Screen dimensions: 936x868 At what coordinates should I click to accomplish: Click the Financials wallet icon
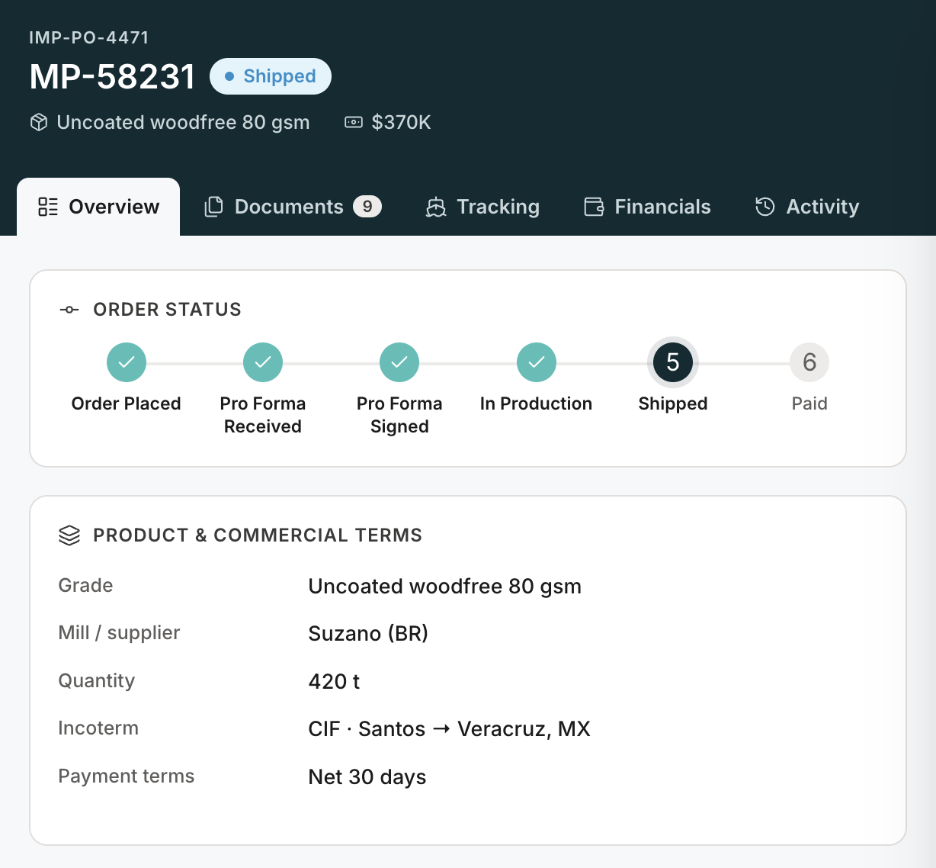click(x=594, y=207)
